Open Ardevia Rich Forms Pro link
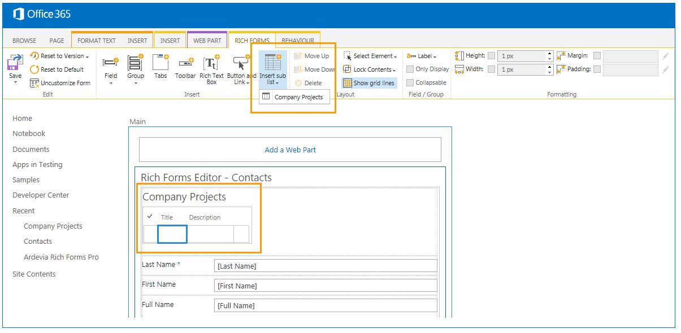The image size is (681, 333). (x=61, y=257)
